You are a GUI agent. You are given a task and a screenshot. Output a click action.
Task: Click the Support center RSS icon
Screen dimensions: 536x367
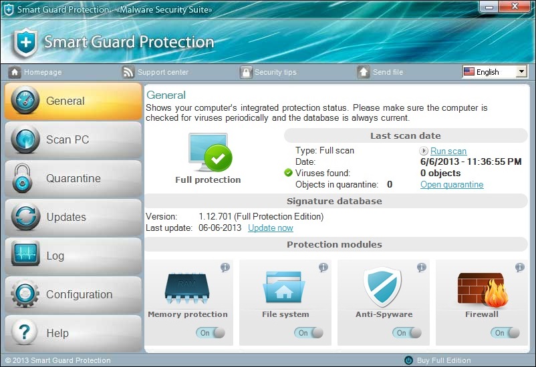click(128, 72)
